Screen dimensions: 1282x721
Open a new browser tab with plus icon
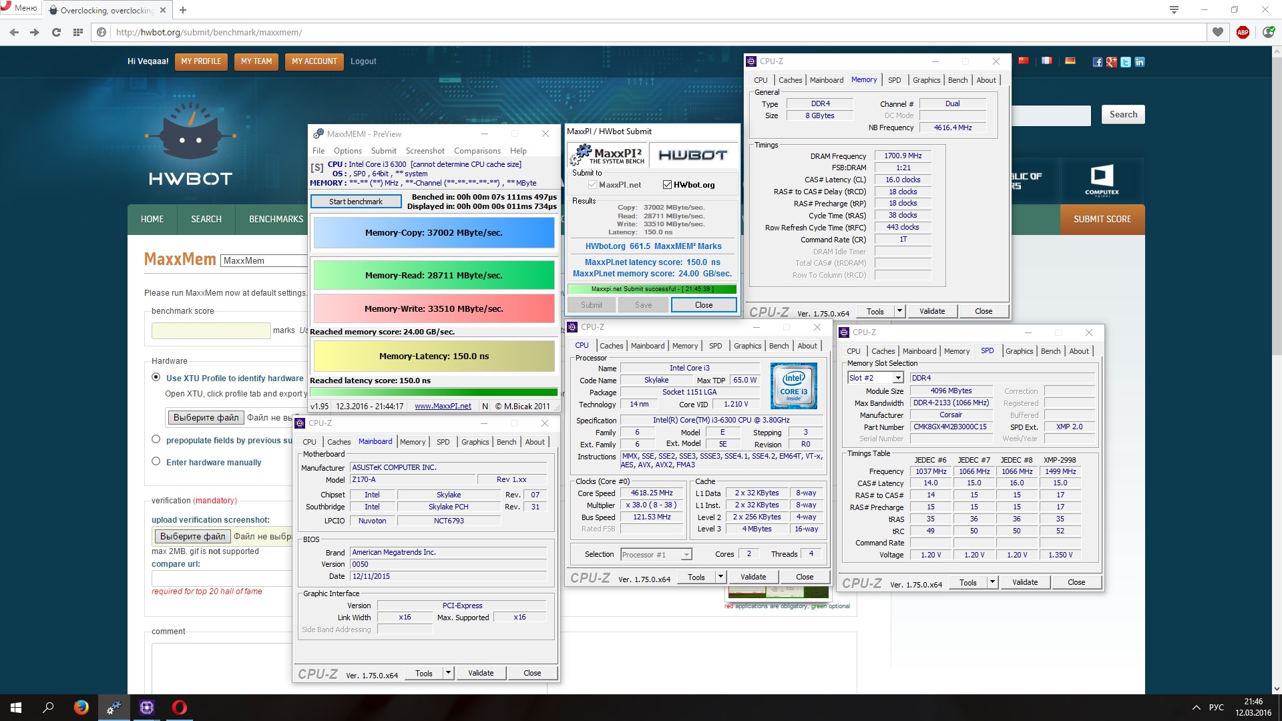point(183,10)
